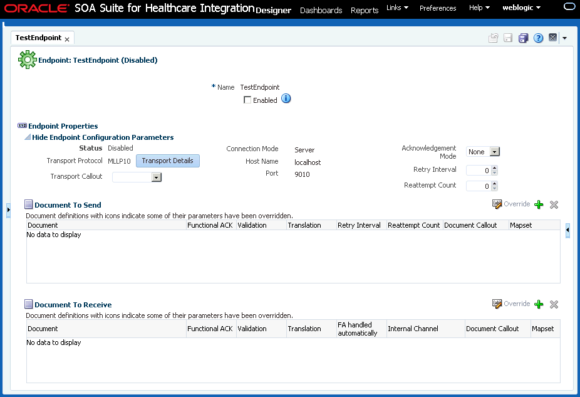This screenshot has height=397, width=580.
Task: Expand the left side panel arrow
Action: [9, 210]
